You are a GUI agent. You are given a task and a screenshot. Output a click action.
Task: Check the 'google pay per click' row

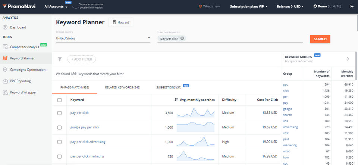pos(59,127)
